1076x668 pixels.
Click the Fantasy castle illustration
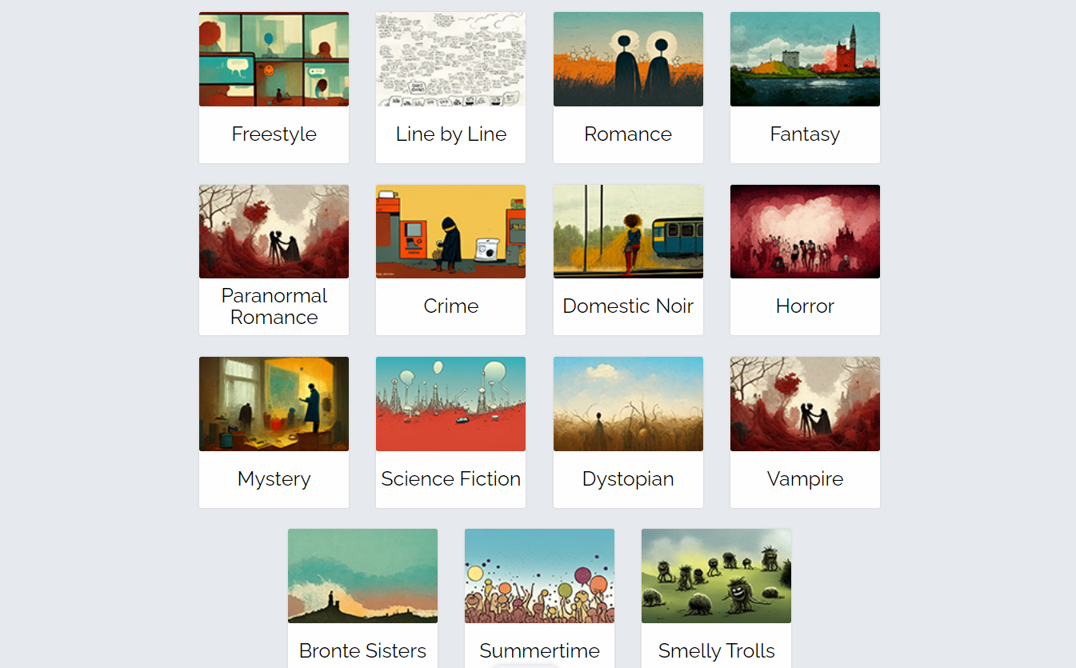click(805, 59)
